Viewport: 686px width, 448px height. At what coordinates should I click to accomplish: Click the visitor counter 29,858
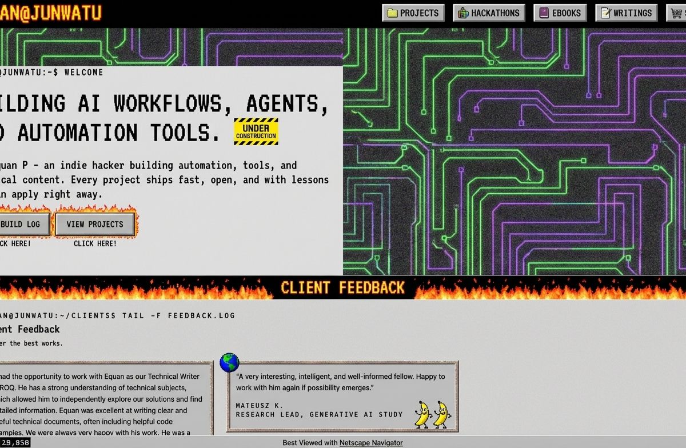(15, 443)
